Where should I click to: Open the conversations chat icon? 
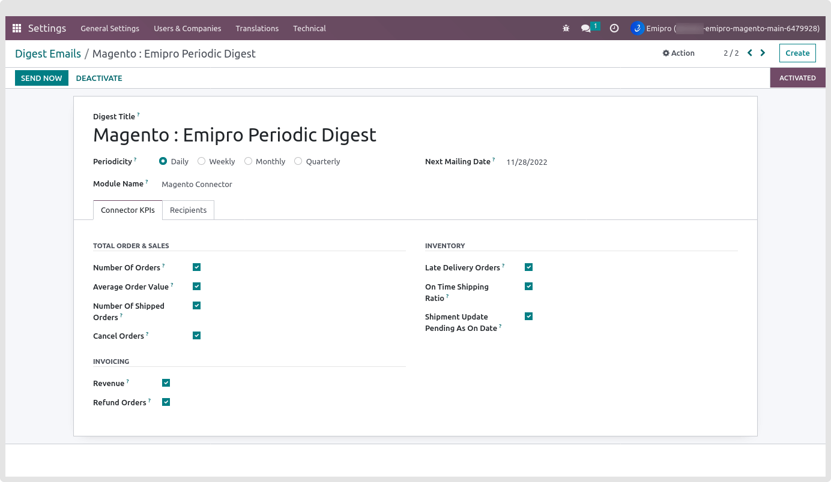[x=586, y=28]
